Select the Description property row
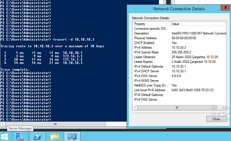The width and height of the screenshot is (231, 141). tap(179, 33)
